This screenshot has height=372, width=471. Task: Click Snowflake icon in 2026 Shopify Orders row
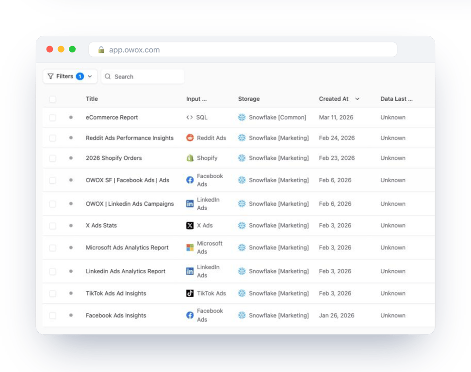coord(242,158)
